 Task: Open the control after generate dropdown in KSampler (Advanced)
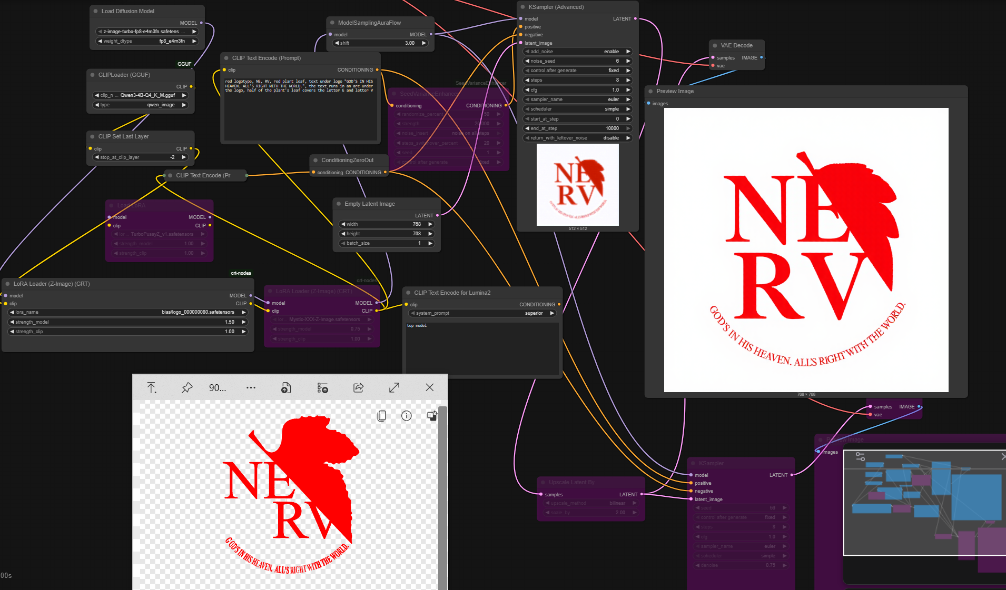pos(578,71)
